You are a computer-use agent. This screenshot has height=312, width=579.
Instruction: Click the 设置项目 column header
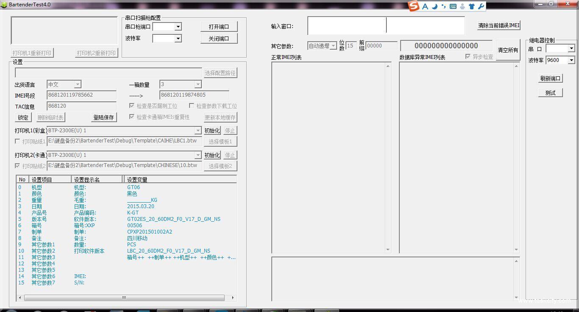[x=50, y=180]
